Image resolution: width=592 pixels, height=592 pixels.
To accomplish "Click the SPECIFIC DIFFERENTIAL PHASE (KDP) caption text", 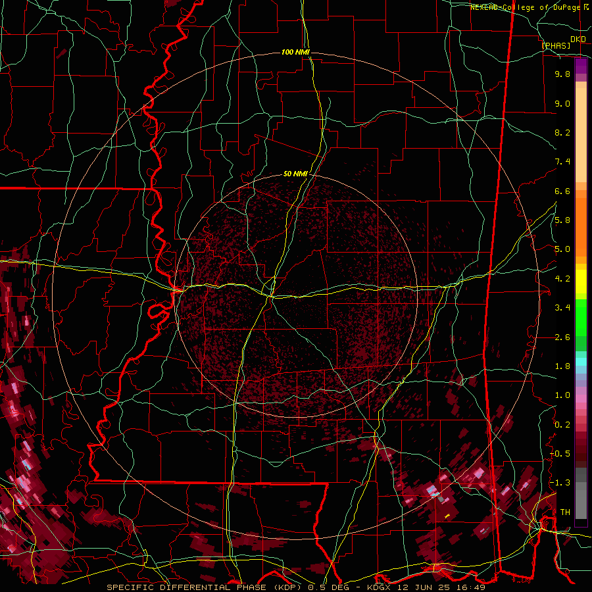I will click(205, 587).
